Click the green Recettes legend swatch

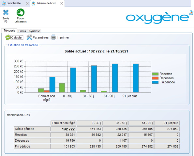click(x=155, y=74)
